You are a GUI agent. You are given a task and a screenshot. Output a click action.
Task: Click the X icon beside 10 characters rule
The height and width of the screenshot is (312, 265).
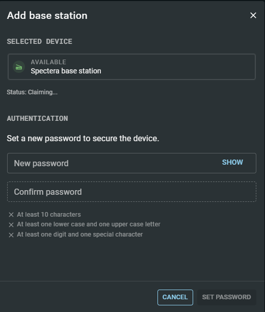[x=11, y=215]
